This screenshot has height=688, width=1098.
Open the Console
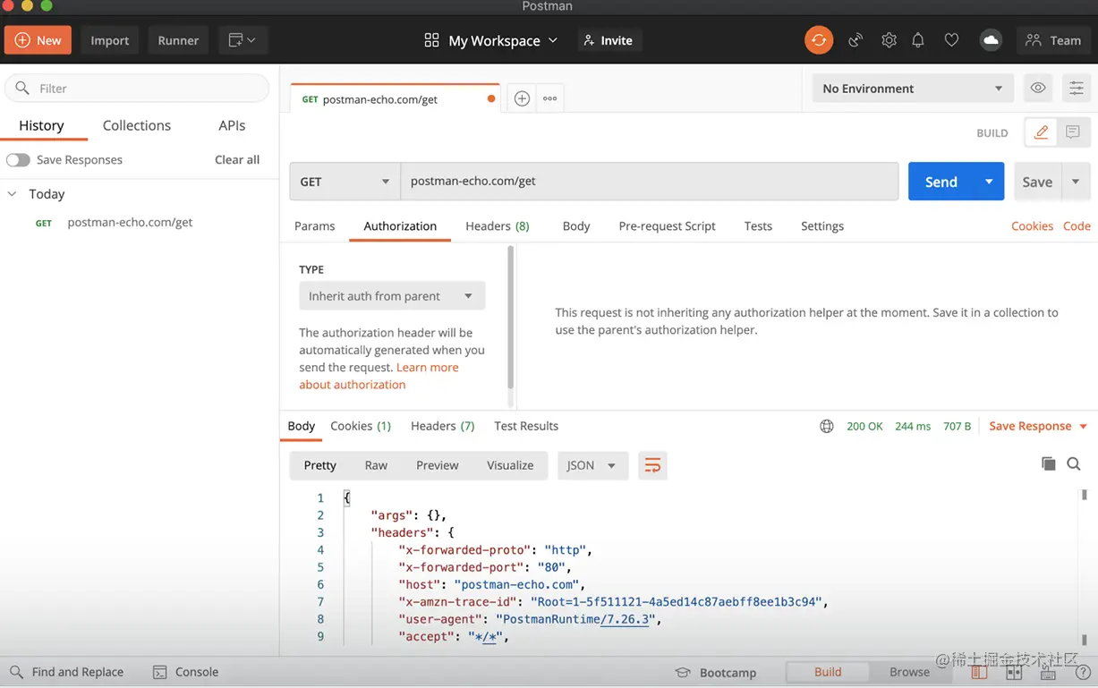point(185,672)
